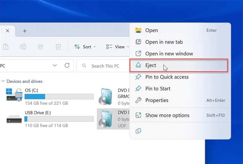The width and height of the screenshot is (243, 164).
Task: Select the USB Drive (E:) icon
Action: [14, 119]
